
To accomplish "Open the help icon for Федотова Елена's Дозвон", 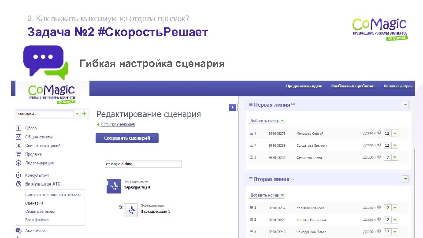I will (379, 157).
